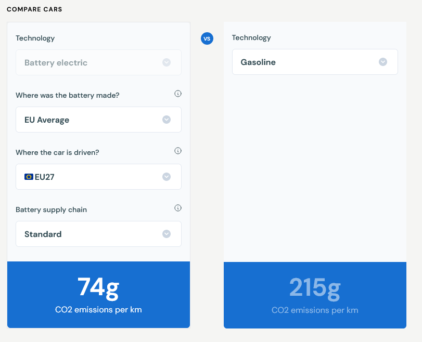Open the Standard supply chain dropdown
422x342 pixels.
point(98,234)
